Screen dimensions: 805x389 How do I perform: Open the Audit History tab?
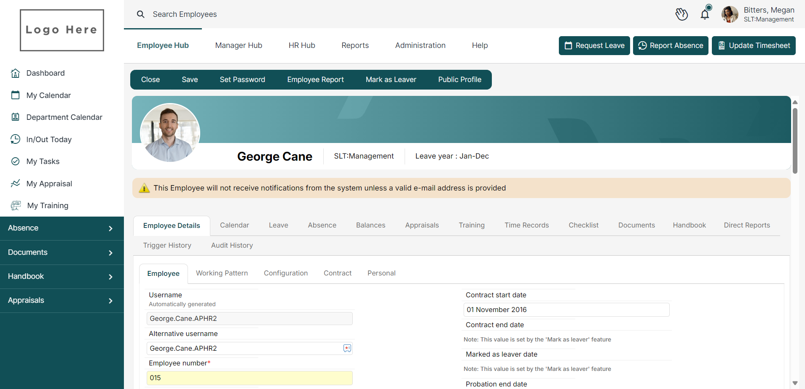coord(232,246)
